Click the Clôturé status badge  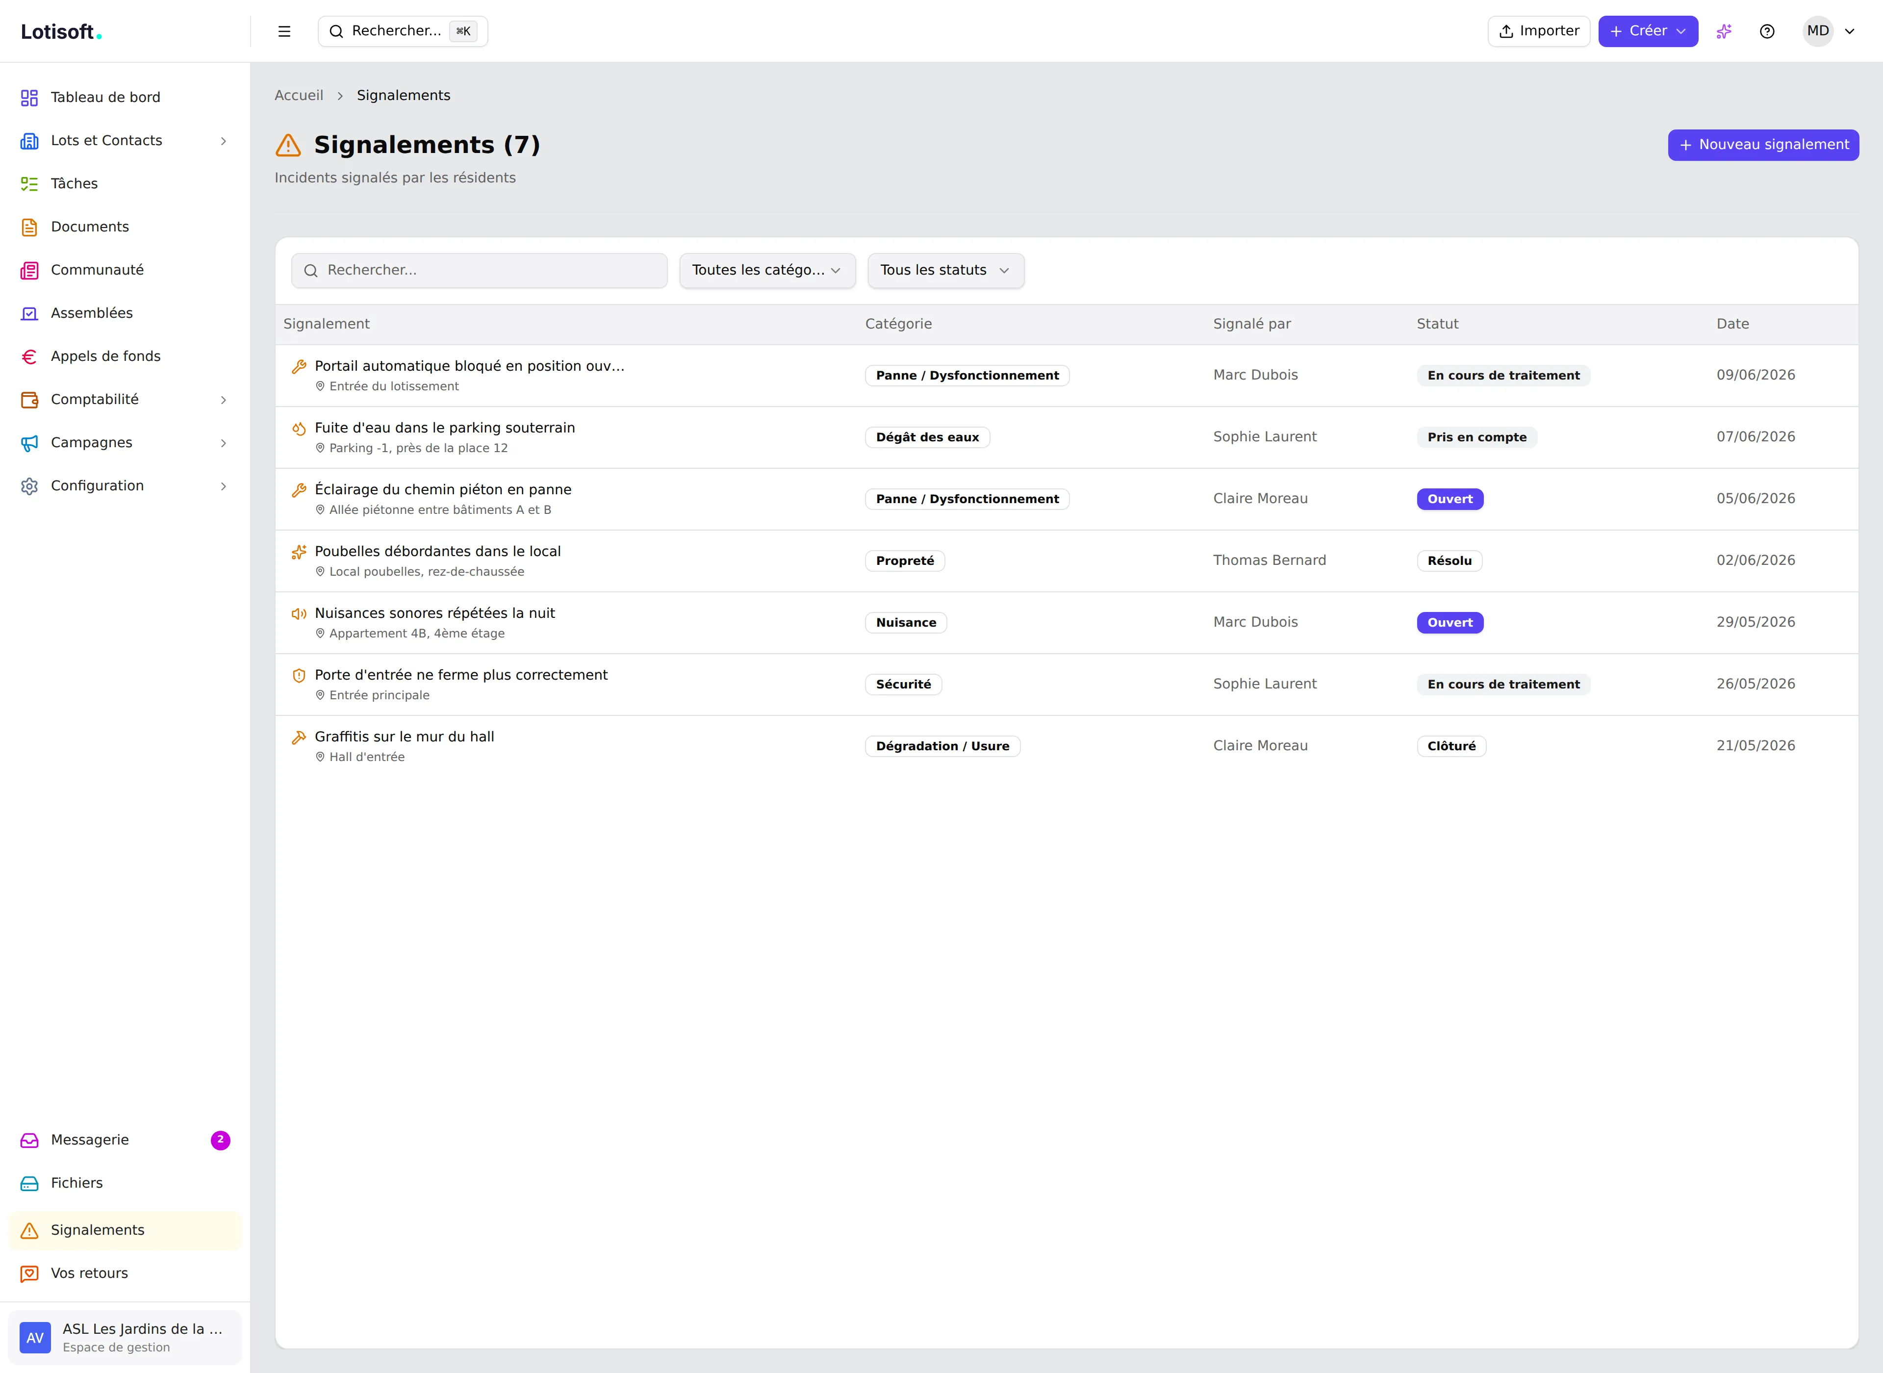pyautogui.click(x=1451, y=747)
